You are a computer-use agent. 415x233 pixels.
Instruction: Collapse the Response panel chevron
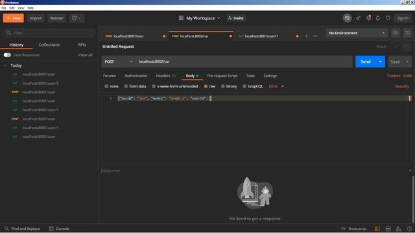pos(410,171)
